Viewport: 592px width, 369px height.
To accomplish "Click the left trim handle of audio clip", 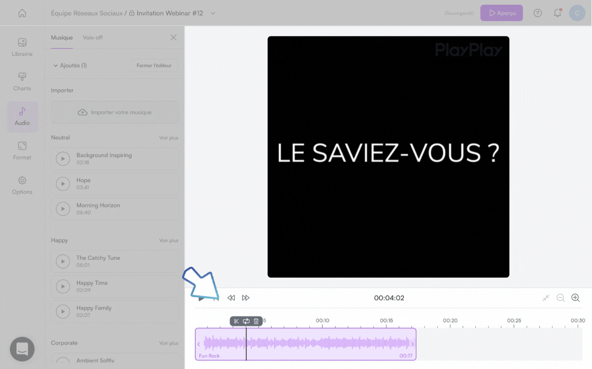I will point(198,344).
